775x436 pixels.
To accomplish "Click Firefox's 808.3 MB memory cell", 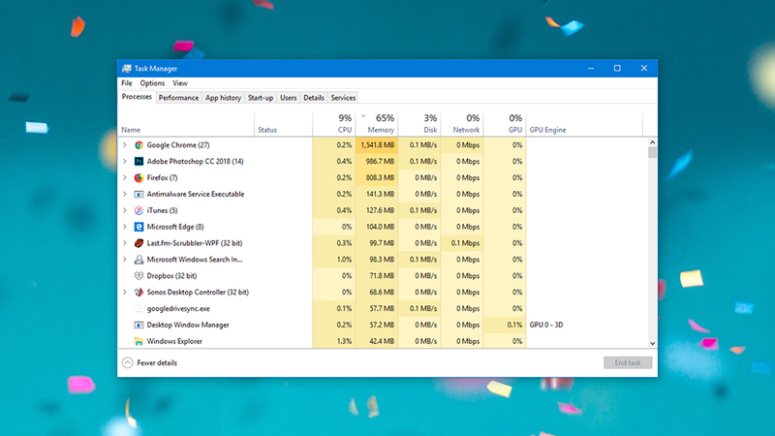I will click(x=377, y=177).
